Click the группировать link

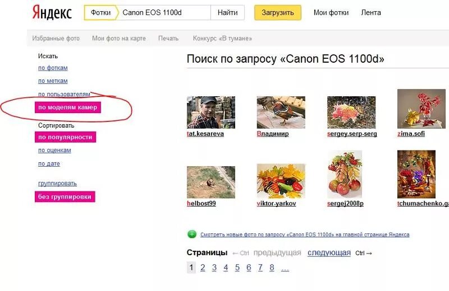58,184
